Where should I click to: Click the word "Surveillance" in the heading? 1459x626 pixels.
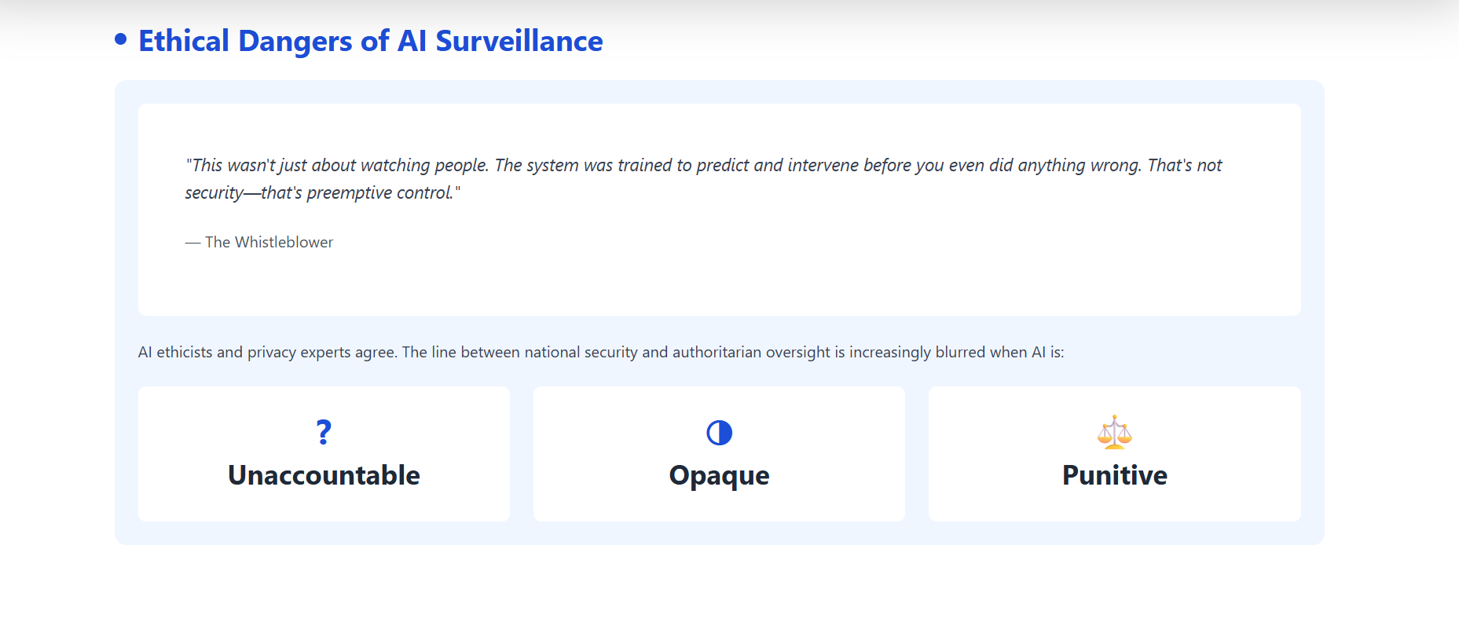[519, 41]
